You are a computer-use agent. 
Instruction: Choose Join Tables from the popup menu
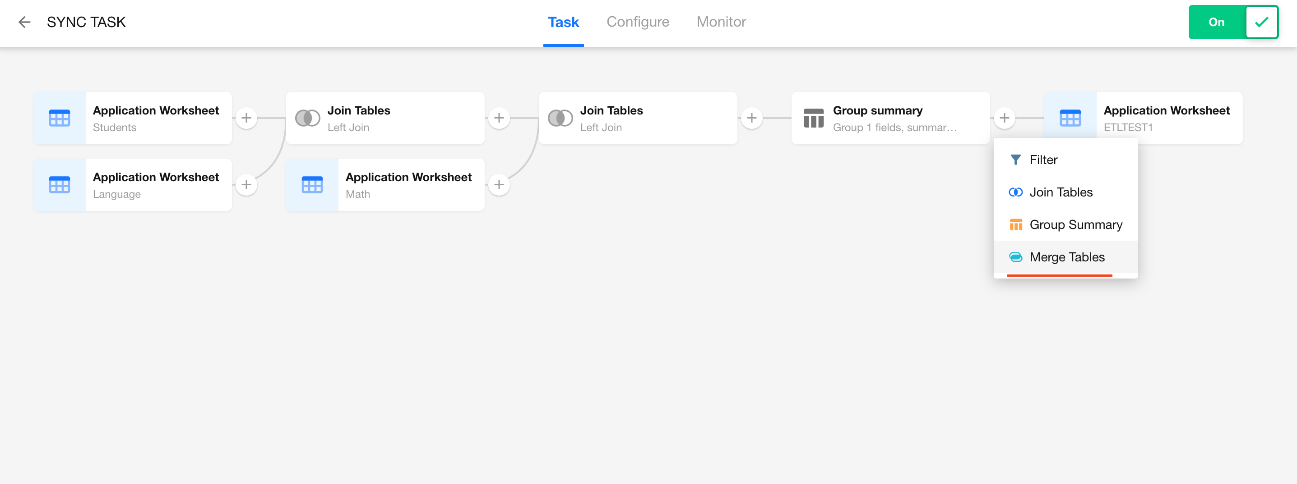pos(1061,192)
